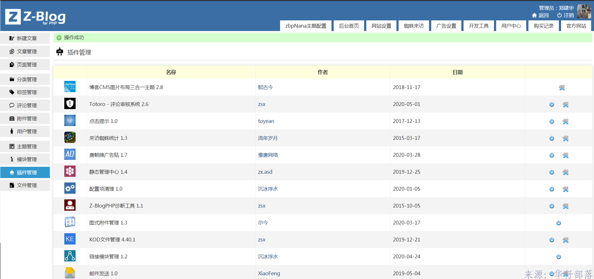Open 新建文章 in the sidebar

coord(25,38)
